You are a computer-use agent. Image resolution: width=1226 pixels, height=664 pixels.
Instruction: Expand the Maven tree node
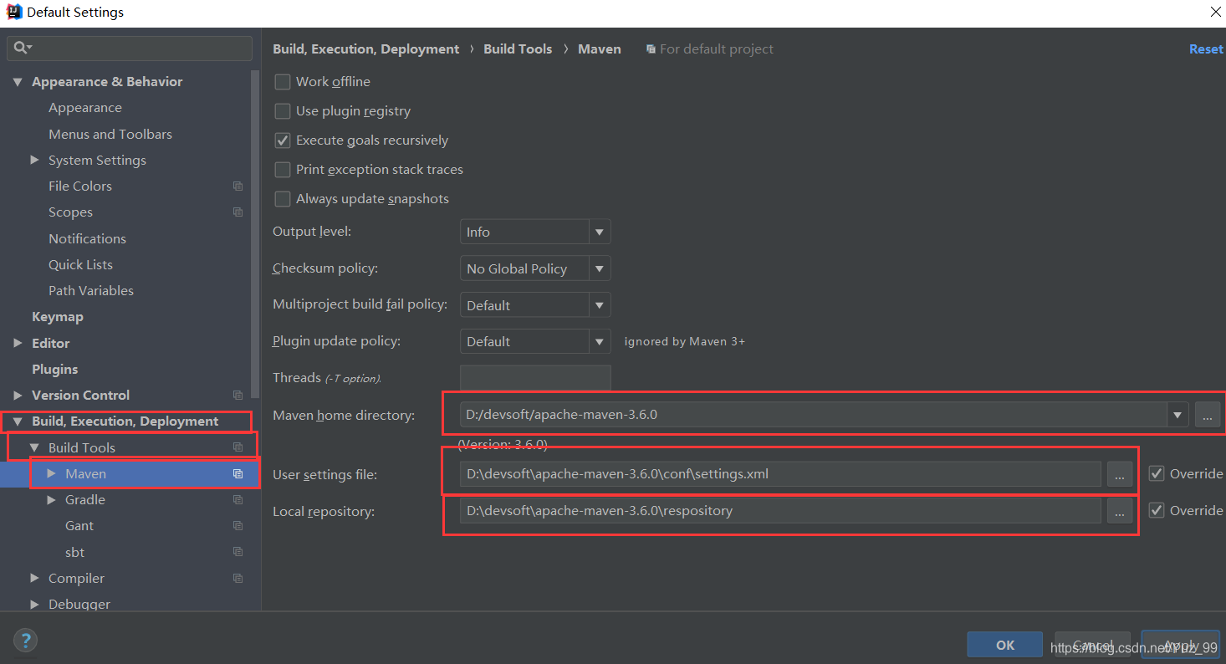(51, 473)
